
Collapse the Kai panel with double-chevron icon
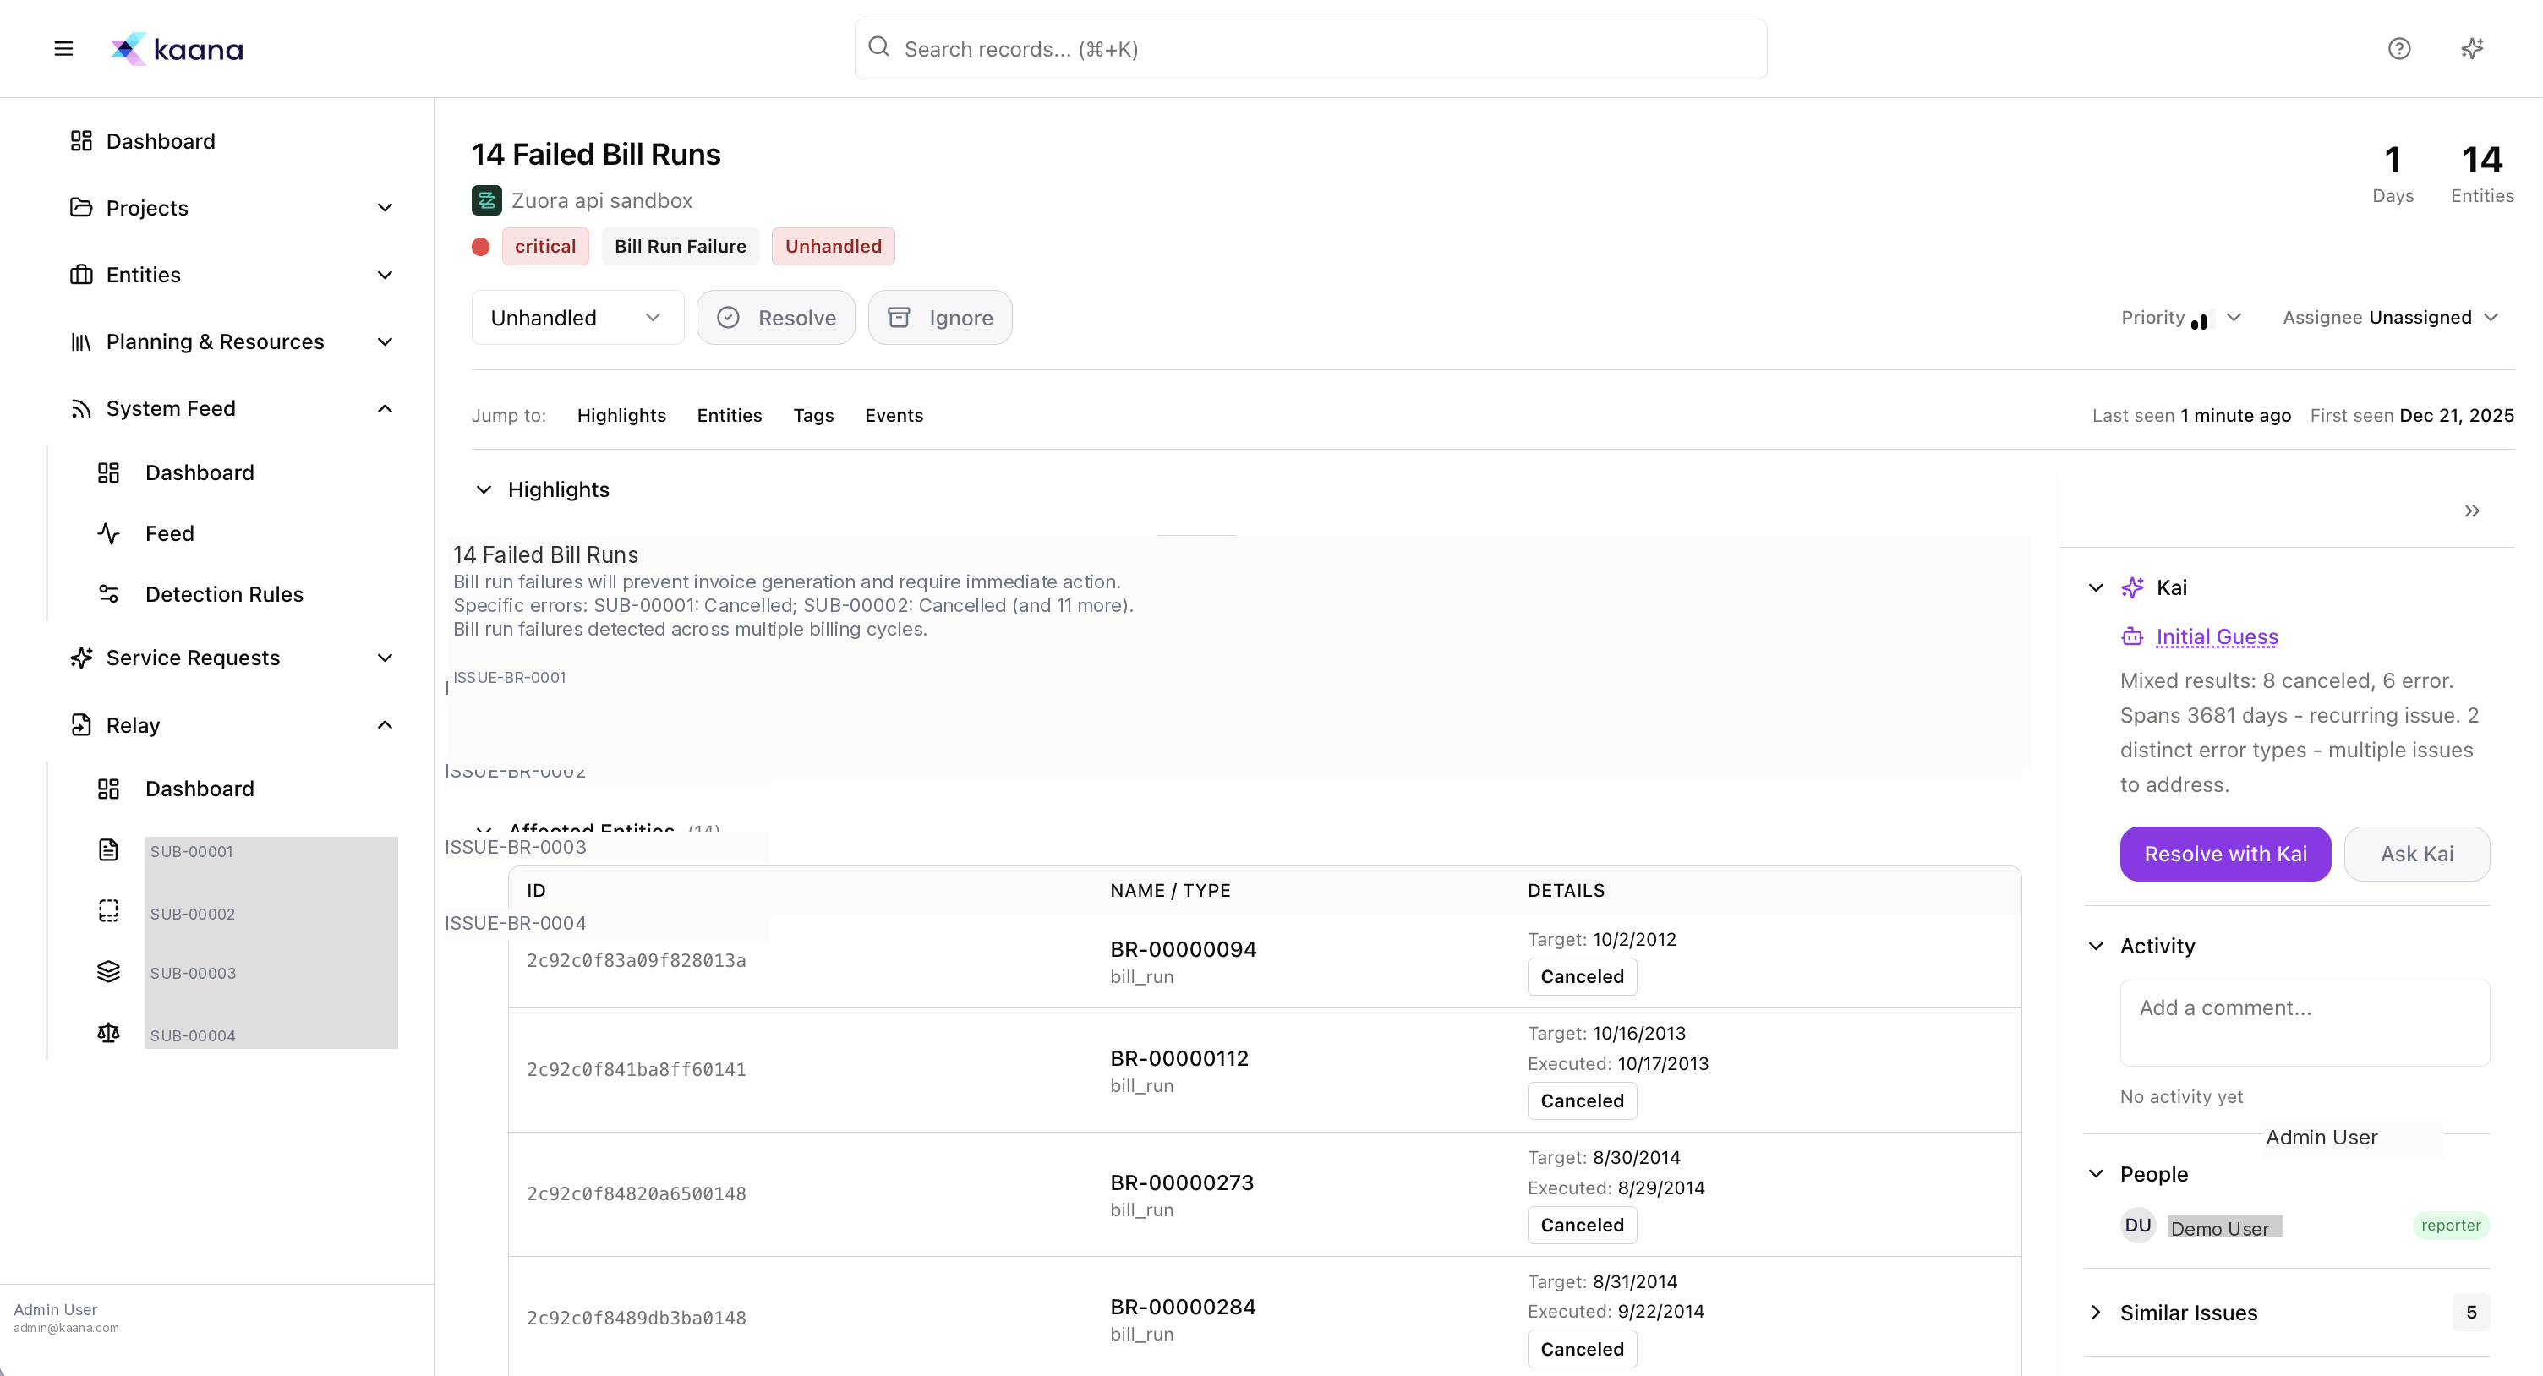point(2473,511)
